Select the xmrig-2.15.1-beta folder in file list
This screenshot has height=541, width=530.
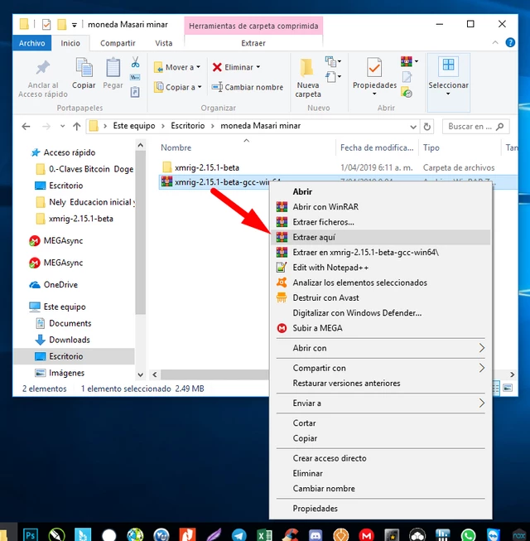(206, 167)
